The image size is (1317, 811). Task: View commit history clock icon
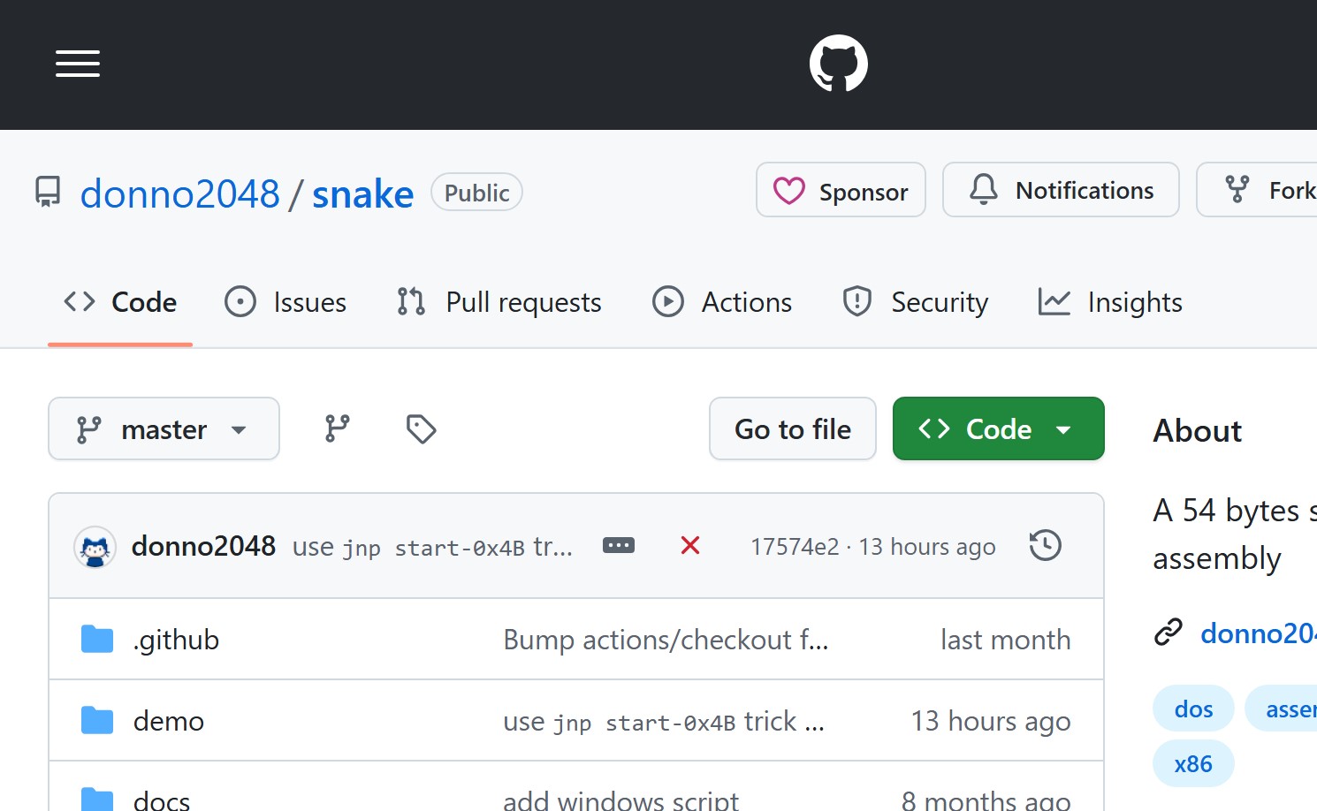point(1045,546)
